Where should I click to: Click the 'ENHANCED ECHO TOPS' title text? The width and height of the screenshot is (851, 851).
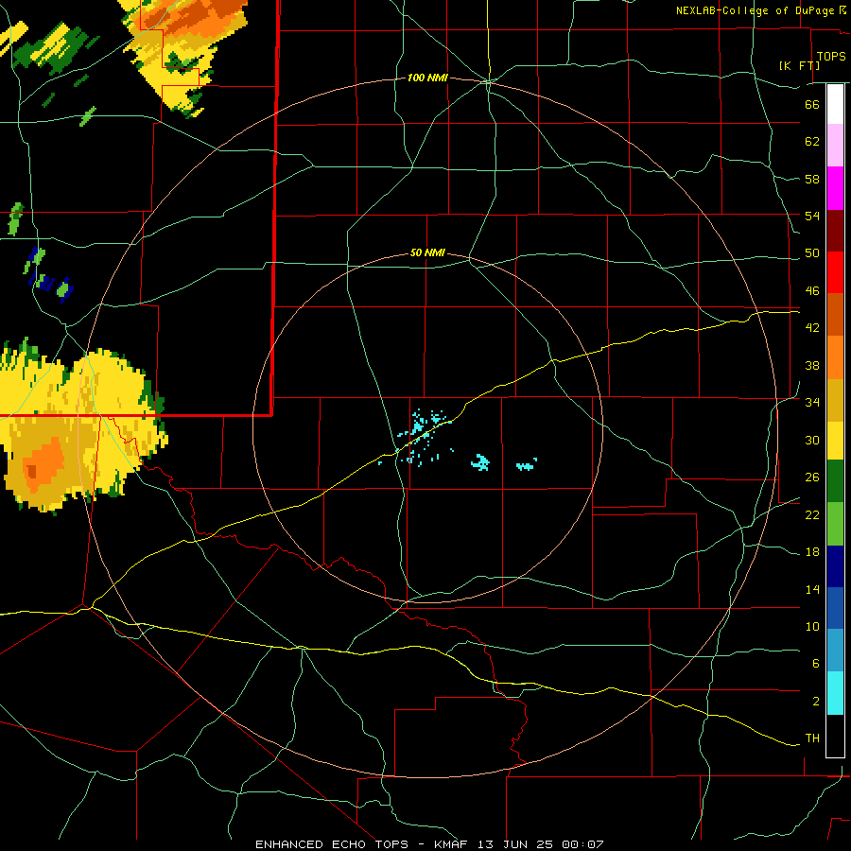pos(332,844)
